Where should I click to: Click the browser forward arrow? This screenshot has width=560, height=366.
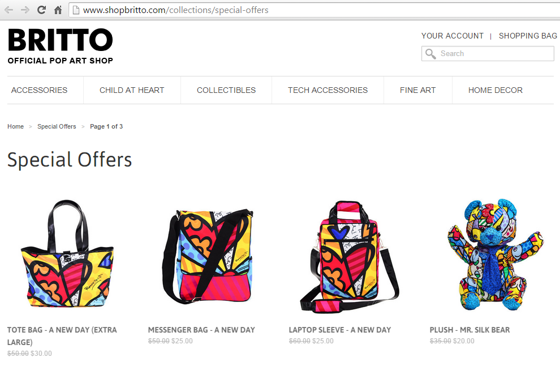[25, 10]
